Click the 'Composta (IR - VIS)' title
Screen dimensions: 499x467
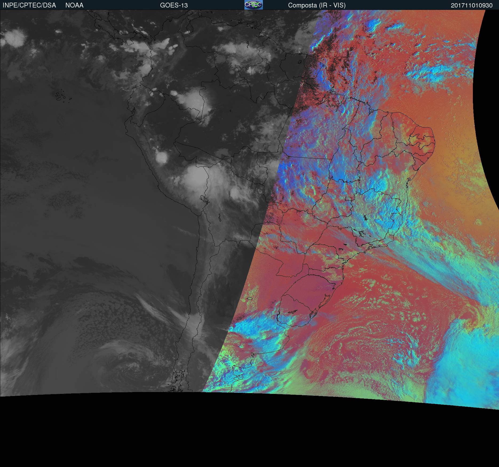[x=317, y=5]
